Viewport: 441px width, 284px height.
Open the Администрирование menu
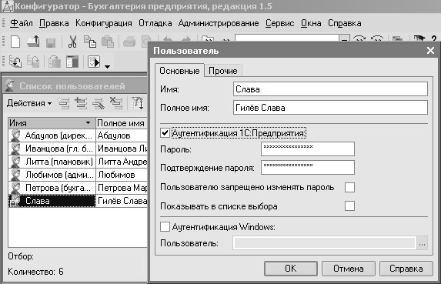(x=219, y=23)
